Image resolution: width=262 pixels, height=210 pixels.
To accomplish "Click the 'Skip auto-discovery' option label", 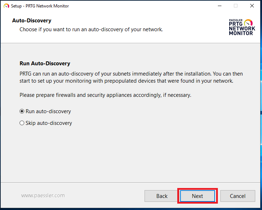I will (x=49, y=123).
